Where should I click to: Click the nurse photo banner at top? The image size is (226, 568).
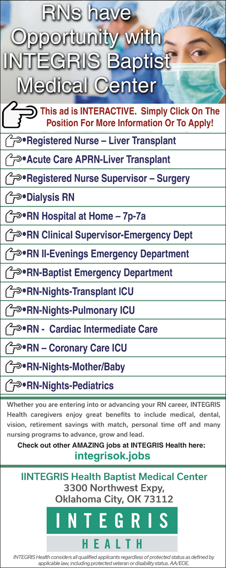pyautogui.click(x=113, y=52)
